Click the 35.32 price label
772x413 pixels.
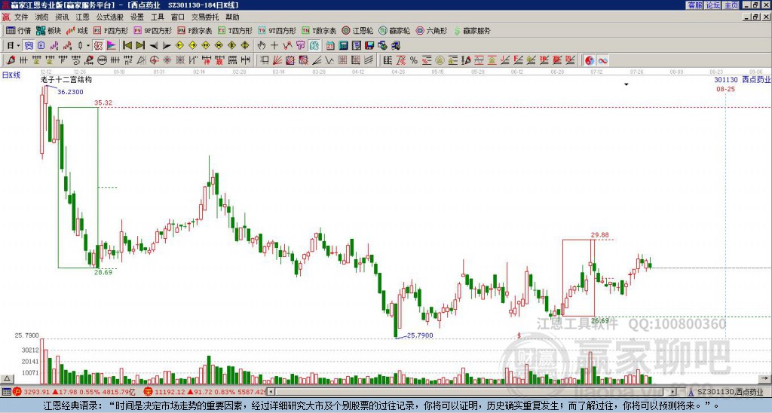pyautogui.click(x=103, y=102)
